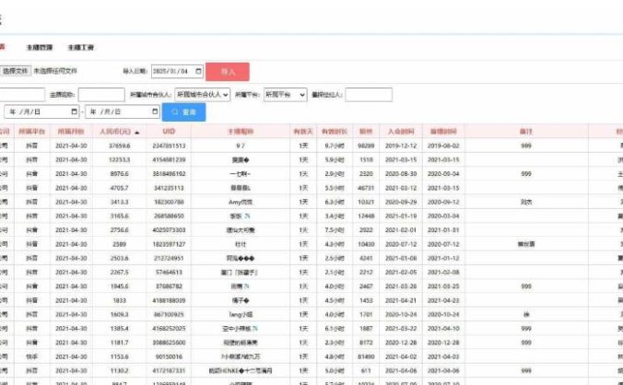Image resolution: width=623 pixels, height=385 pixels.
Task: Click the join date 2021-02-01
Action: [401, 230]
